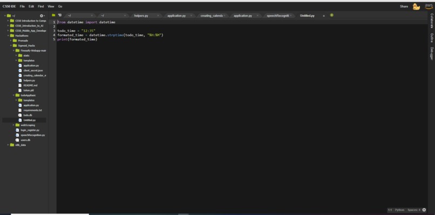The height and width of the screenshot is (215, 435).
Task: Click the "12:35" string in code
Action: (x=88, y=31)
